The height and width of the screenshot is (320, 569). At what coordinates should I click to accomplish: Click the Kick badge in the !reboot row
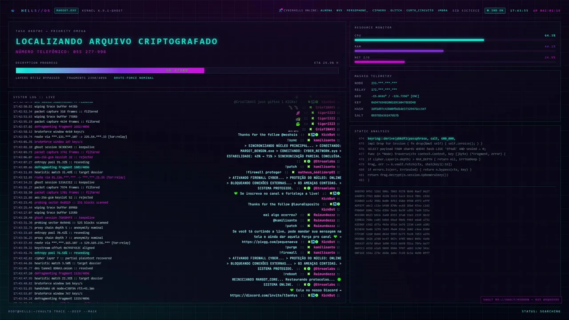click(309, 274)
